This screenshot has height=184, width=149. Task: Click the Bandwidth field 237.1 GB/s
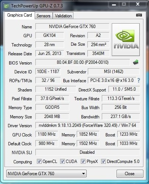click(121, 117)
